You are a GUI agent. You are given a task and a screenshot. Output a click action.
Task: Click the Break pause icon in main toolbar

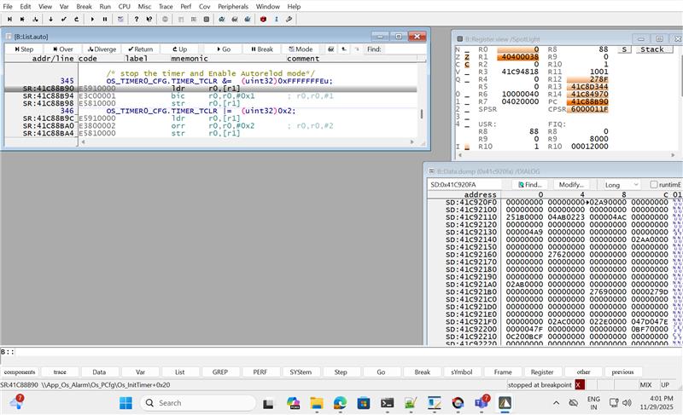click(105, 19)
